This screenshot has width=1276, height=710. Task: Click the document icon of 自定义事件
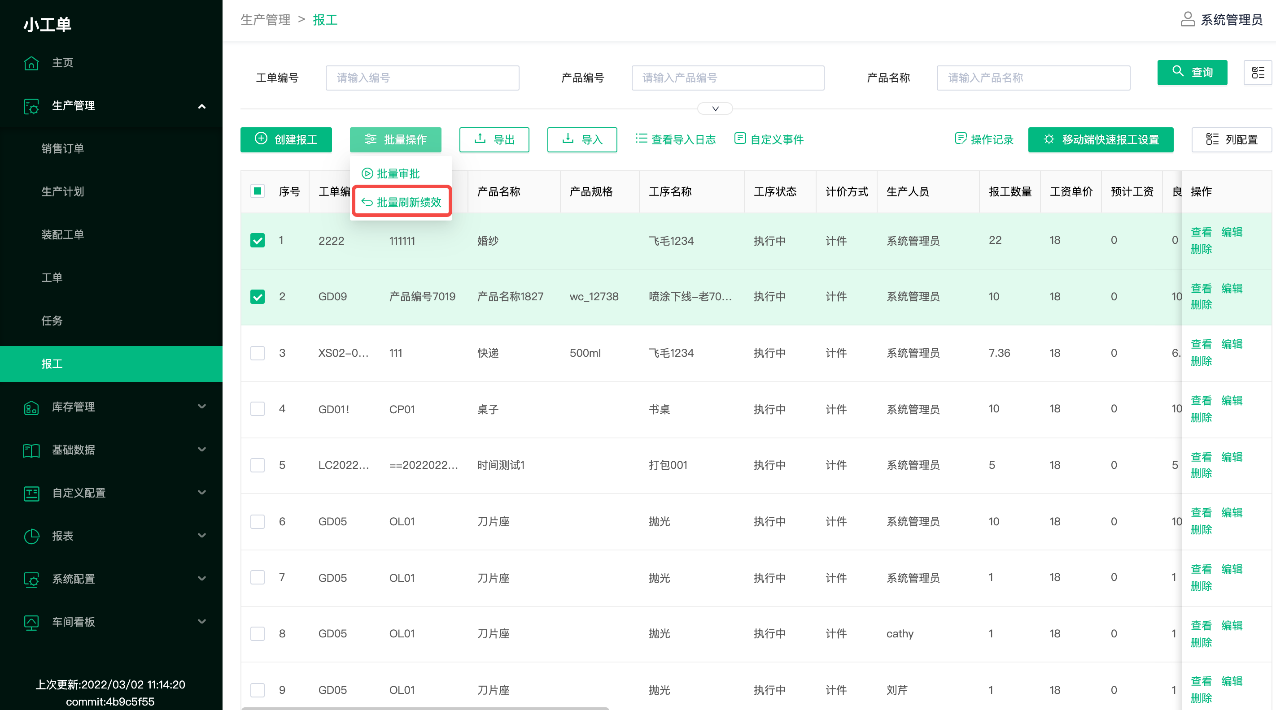[x=740, y=139]
